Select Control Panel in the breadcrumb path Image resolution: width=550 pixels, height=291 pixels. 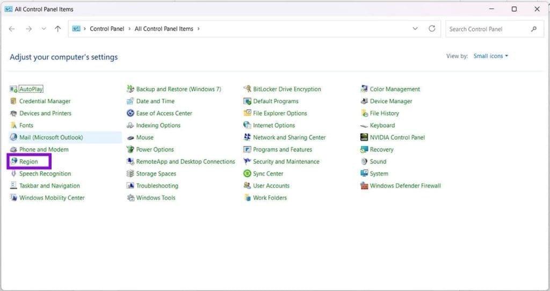[x=107, y=29]
